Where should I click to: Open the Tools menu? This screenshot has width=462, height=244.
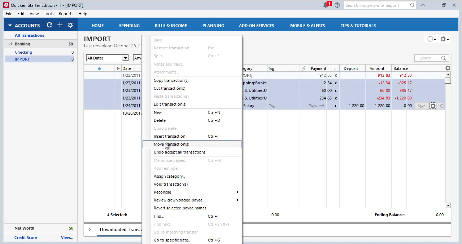[x=49, y=14]
